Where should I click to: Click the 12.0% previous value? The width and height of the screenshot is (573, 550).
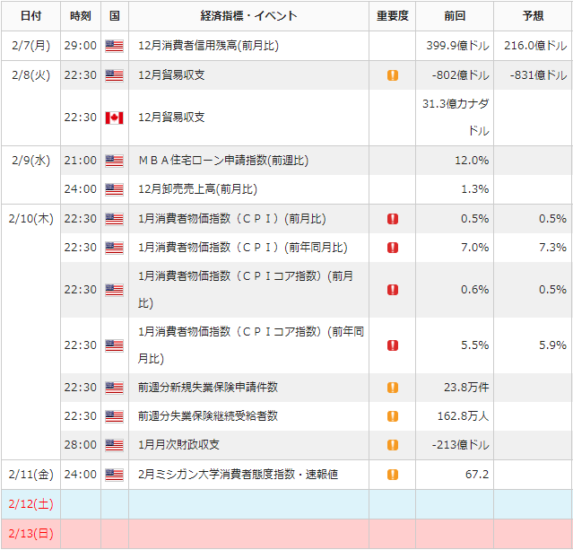pyautogui.click(x=472, y=161)
